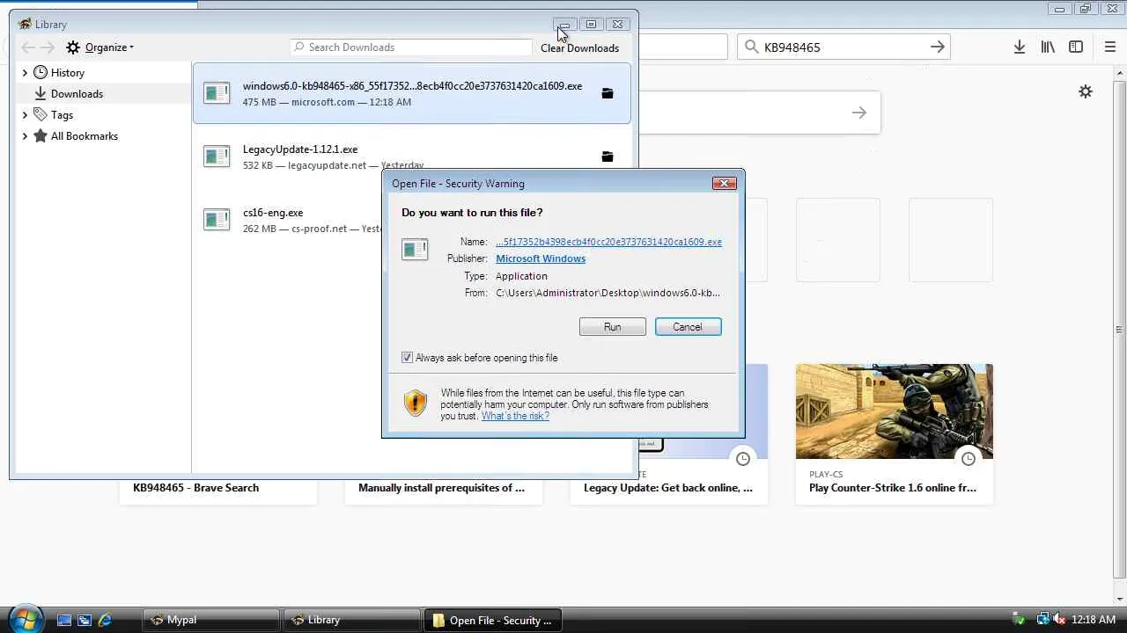
Task: Switch to the Mypal taskbar button
Action: [x=210, y=620]
